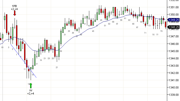The width and height of the screenshot is (180, 101).
Task: Click bar number 67 label
Action: pyautogui.click(x=137, y=28)
